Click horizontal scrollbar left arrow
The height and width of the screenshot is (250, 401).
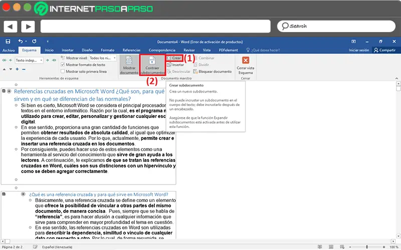3,241
